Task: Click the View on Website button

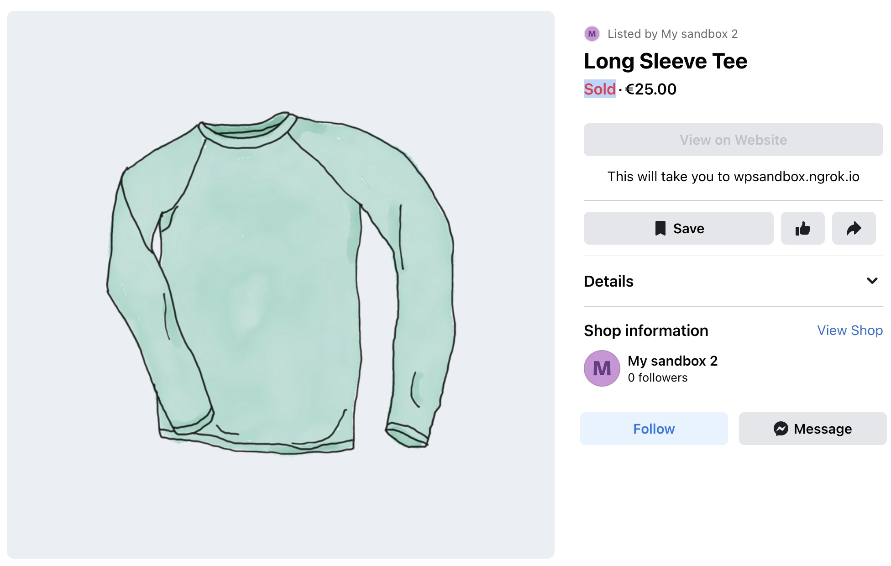Action: coord(733,140)
